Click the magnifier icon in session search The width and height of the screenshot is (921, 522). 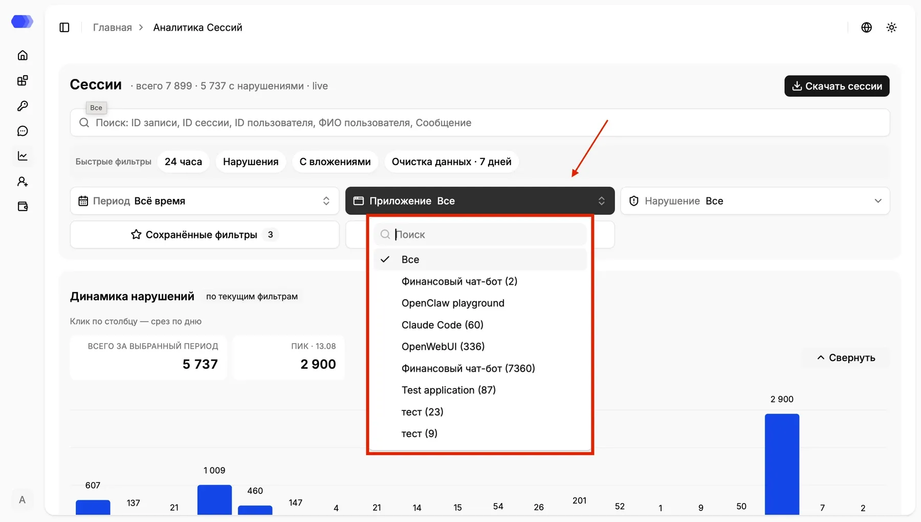(84, 123)
